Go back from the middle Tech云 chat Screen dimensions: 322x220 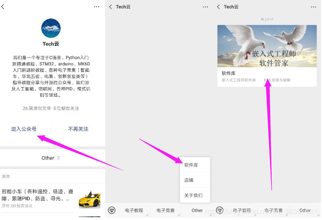click(x=110, y=7)
